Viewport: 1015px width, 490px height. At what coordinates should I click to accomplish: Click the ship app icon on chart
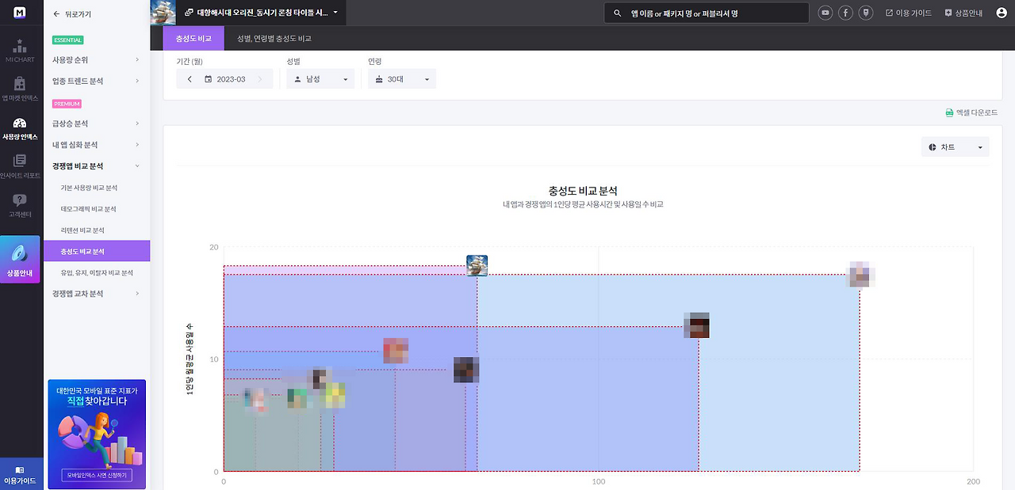coord(477,265)
